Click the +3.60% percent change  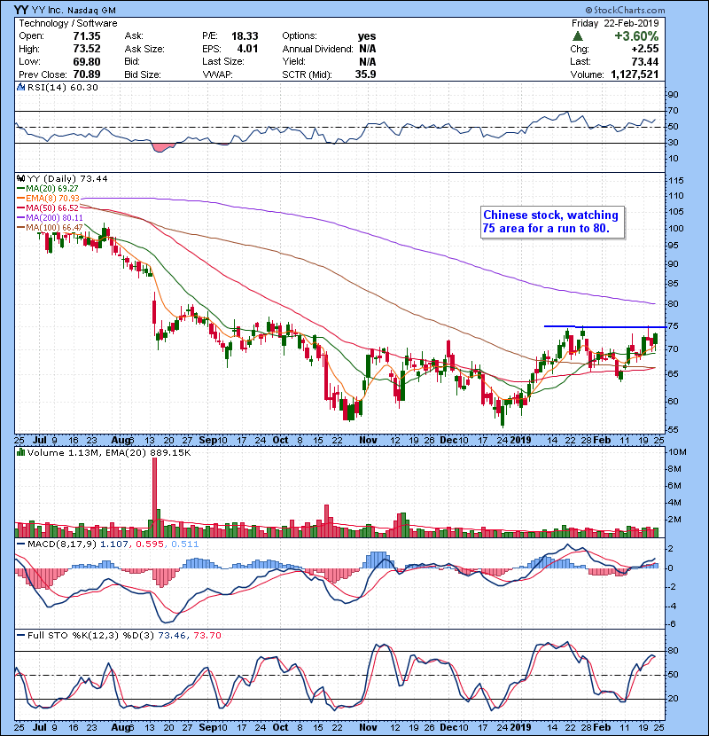(636, 36)
